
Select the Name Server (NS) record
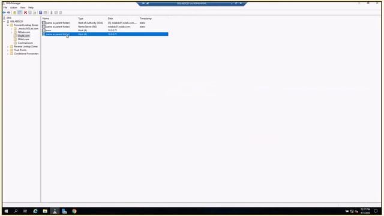(105, 26)
